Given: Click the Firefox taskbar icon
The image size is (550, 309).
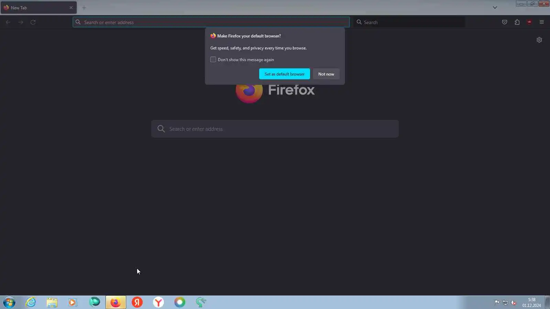Looking at the screenshot, I should [116, 302].
